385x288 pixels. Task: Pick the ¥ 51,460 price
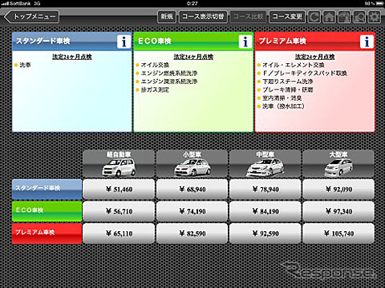click(119, 190)
